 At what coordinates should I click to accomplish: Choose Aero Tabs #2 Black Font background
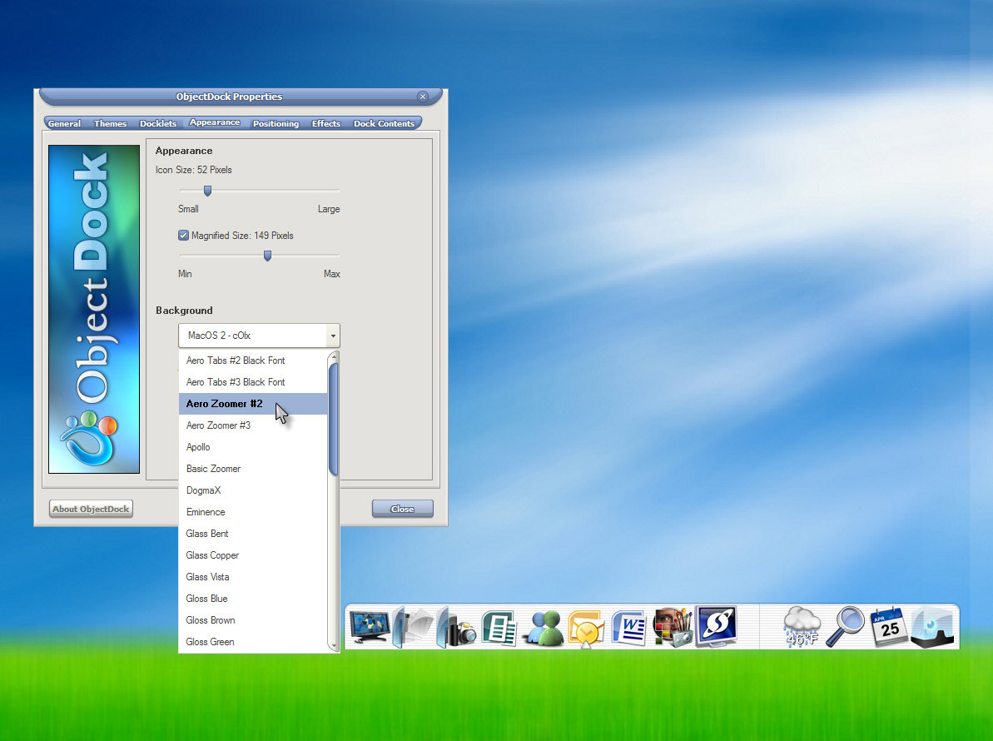tap(253, 361)
